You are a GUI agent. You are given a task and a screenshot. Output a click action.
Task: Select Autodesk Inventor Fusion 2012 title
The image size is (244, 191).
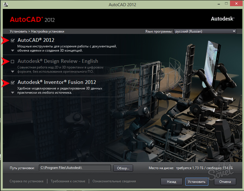point(57,82)
